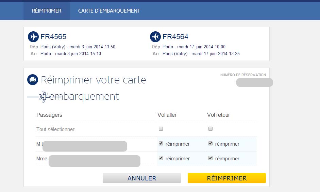Uncheck Vol retour réimprimer for passenger Mme
The width and height of the screenshot is (320, 192).
pos(210,158)
